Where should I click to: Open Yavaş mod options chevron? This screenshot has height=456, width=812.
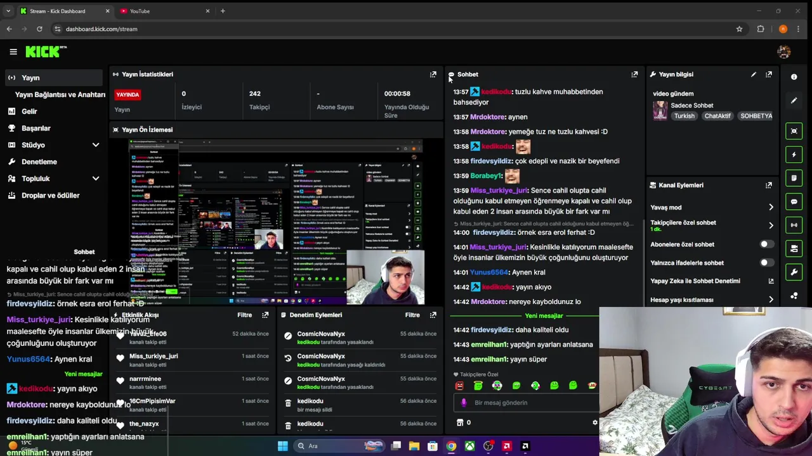click(771, 207)
